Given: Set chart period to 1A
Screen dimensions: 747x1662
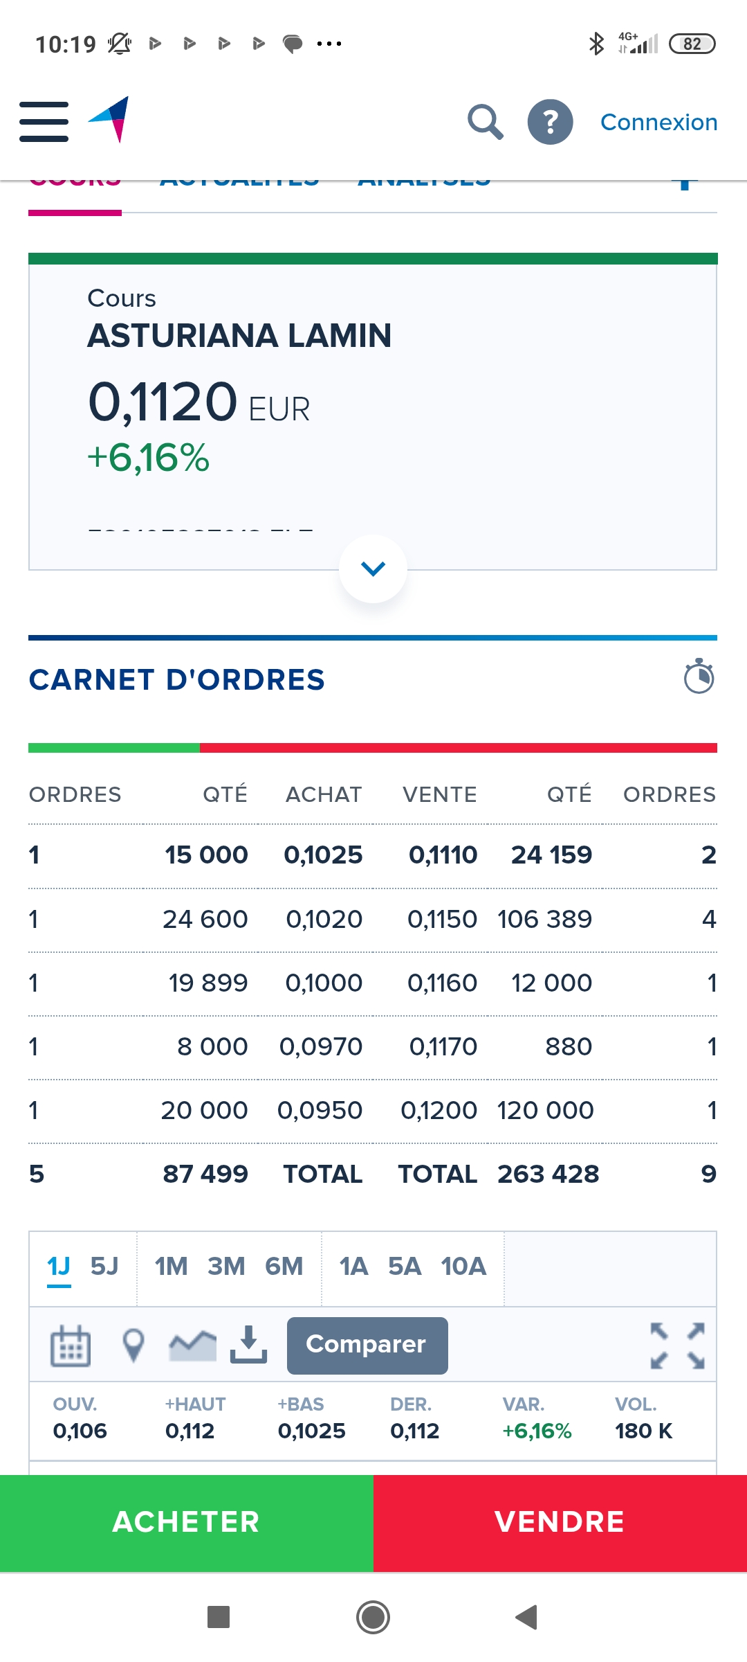Looking at the screenshot, I should click(x=353, y=1267).
